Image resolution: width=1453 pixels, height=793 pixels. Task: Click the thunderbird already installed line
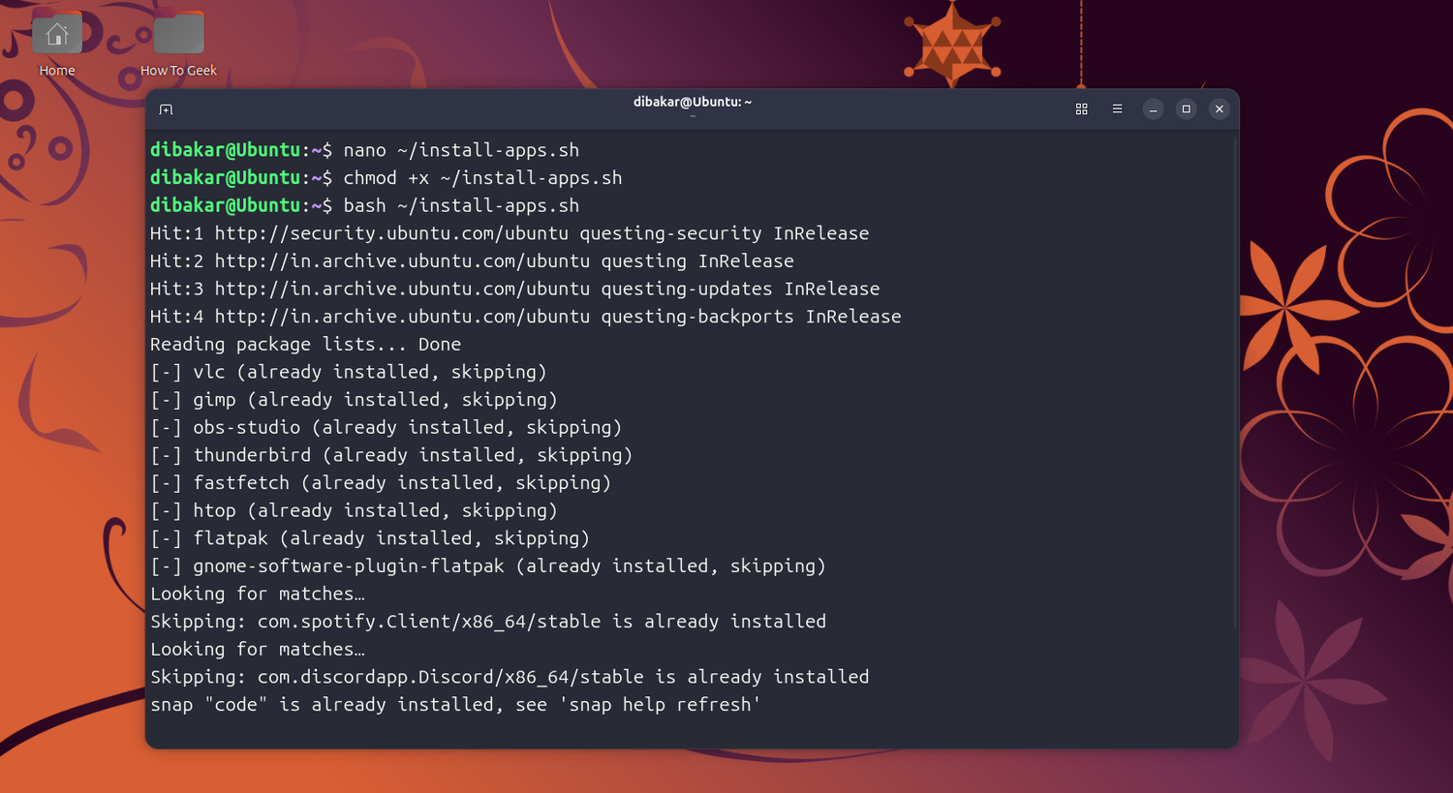point(391,455)
